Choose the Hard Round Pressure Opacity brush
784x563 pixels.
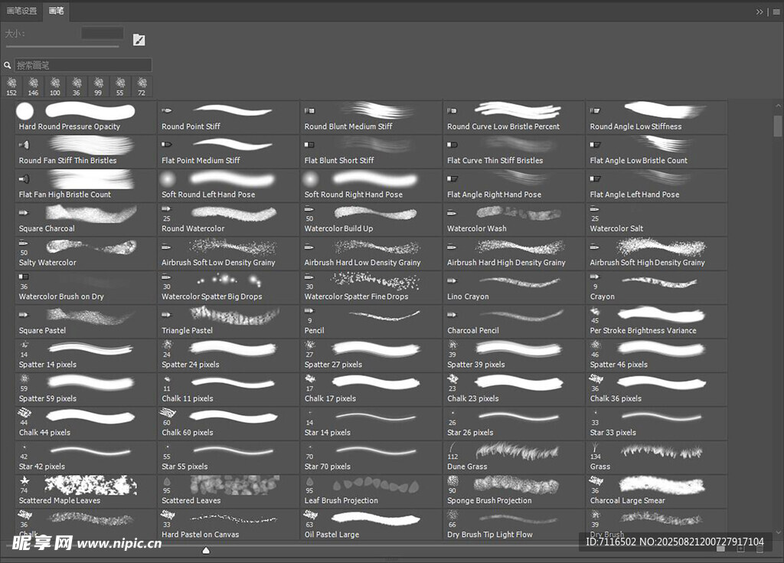tap(86, 117)
